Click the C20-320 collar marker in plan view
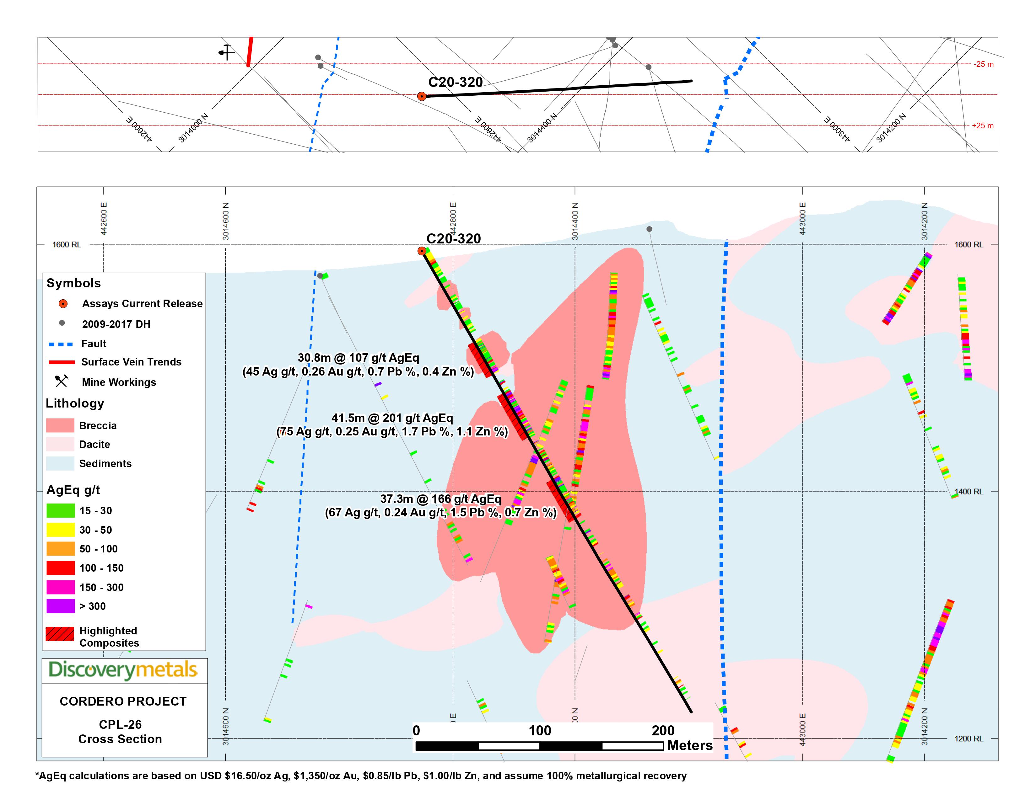Screen dimensions: 1036x800 [422, 96]
